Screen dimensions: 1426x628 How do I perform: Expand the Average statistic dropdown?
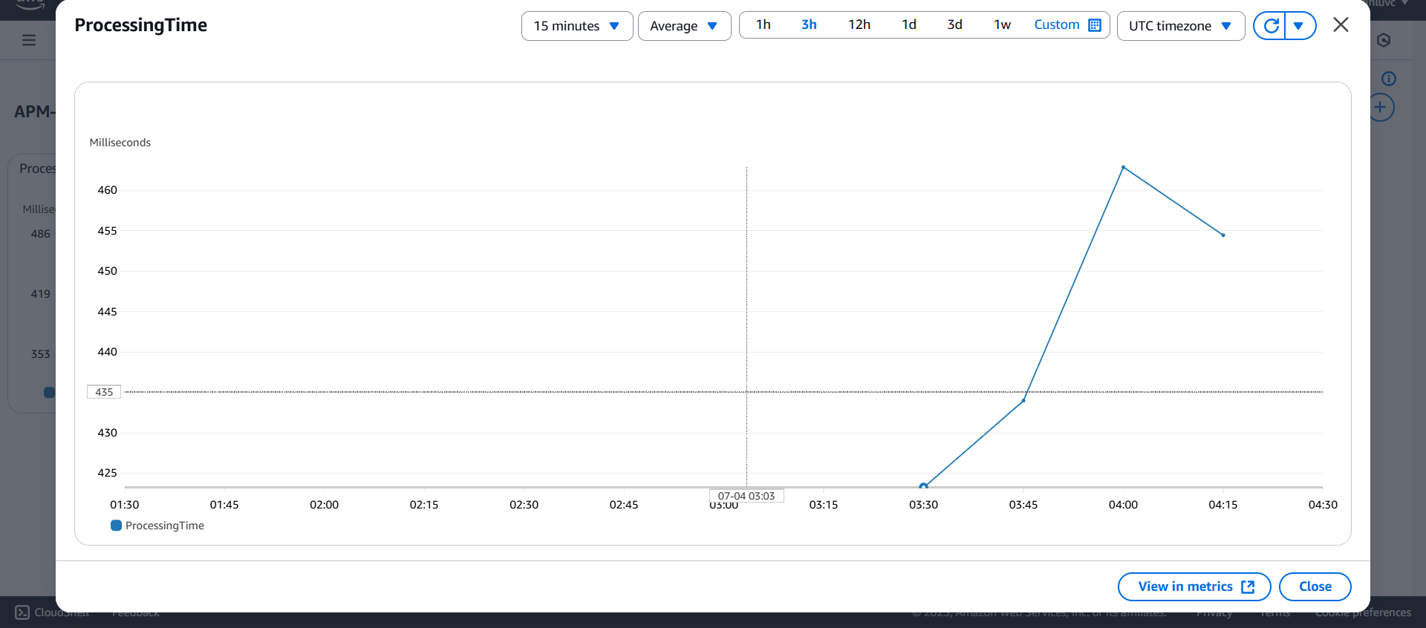point(684,26)
